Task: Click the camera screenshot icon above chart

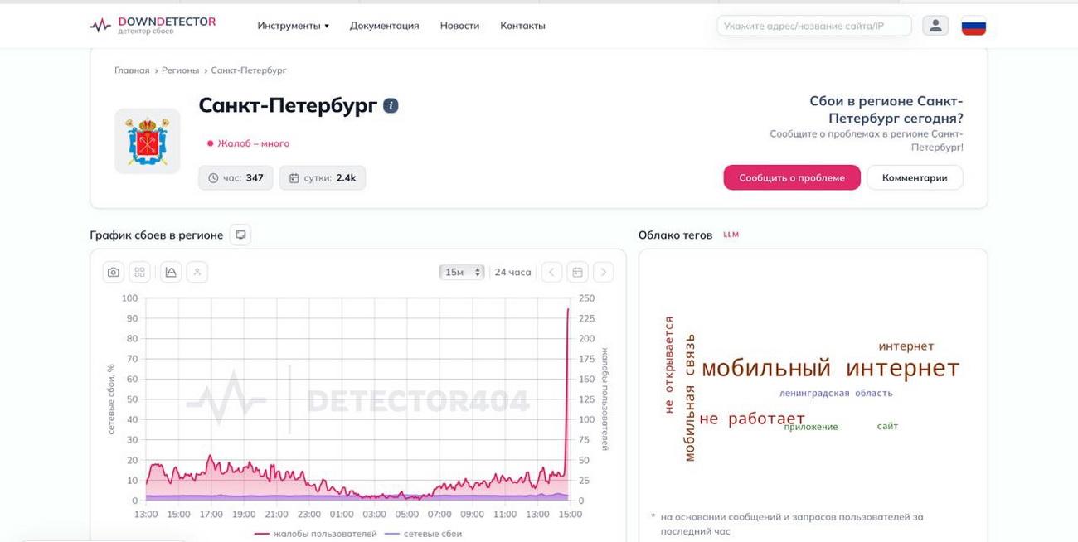Action: 114,272
